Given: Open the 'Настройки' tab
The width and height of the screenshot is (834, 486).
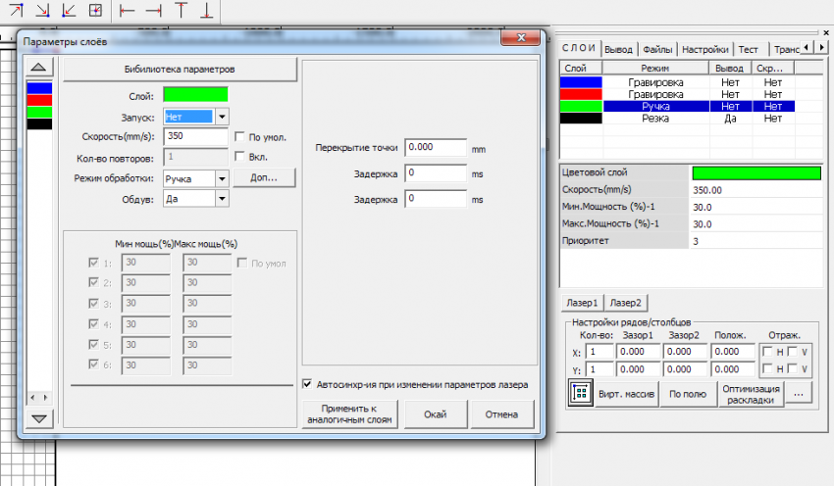Looking at the screenshot, I should coord(704,49).
